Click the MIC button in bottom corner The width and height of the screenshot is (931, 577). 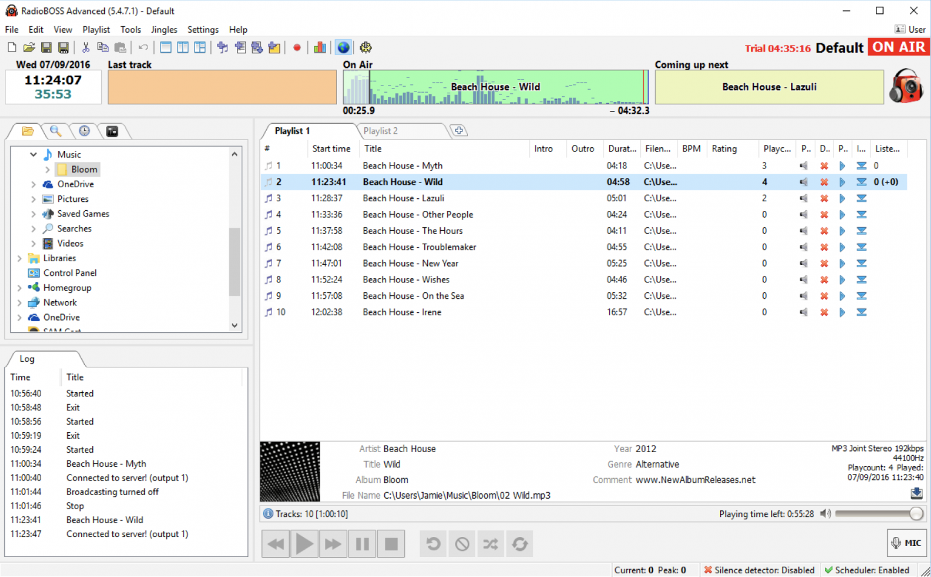click(907, 542)
